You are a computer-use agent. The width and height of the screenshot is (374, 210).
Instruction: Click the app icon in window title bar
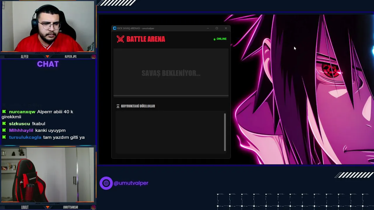coord(115,28)
